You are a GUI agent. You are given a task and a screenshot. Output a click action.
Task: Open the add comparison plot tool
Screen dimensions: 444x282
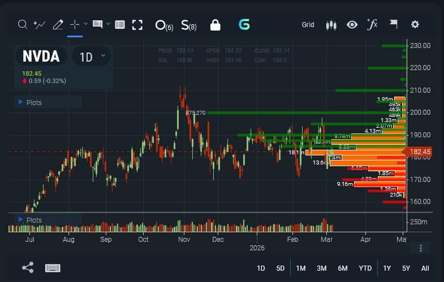40,25
